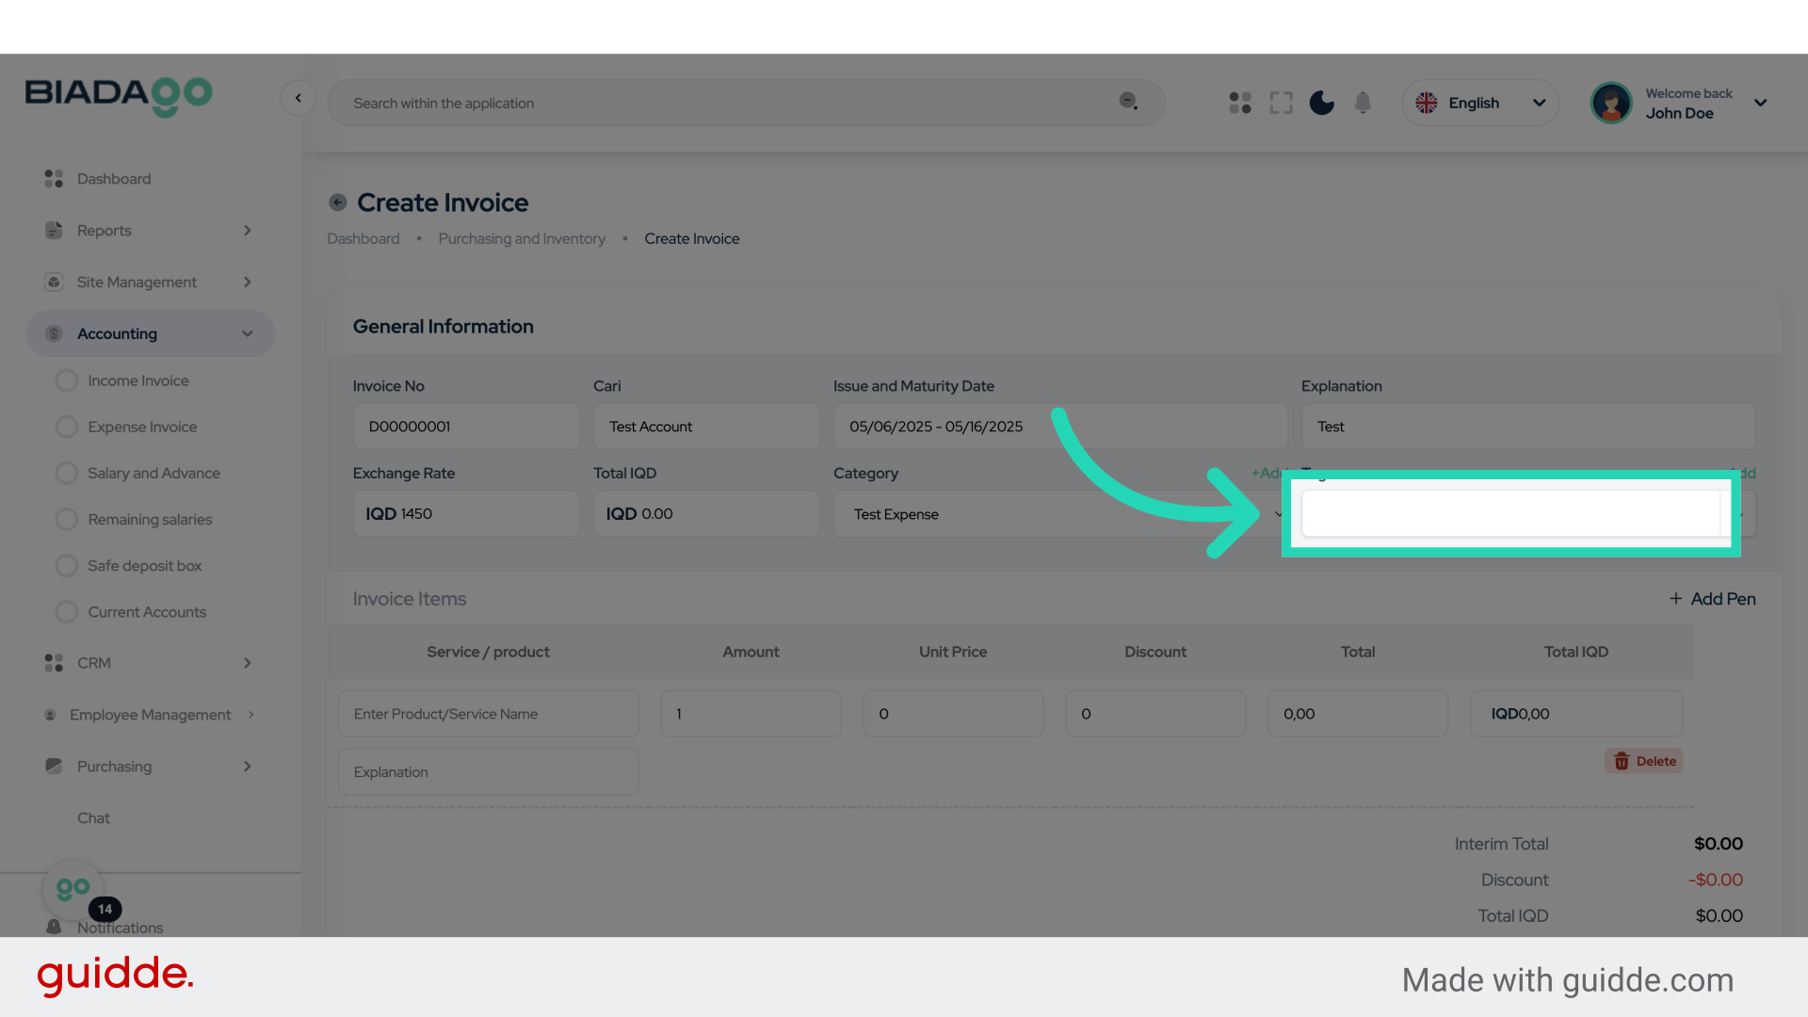Open notifications bell icon
This screenshot has width=1808, height=1017.
tap(1363, 103)
